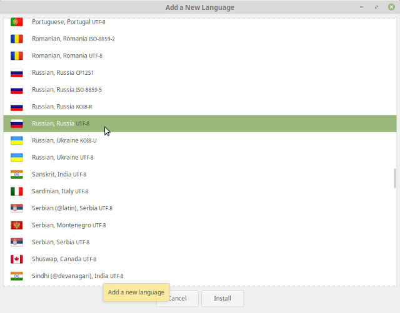This screenshot has height=313, width=400.
Task: Click the Canada flag beside Shuswap
Action: pyautogui.click(x=17, y=259)
